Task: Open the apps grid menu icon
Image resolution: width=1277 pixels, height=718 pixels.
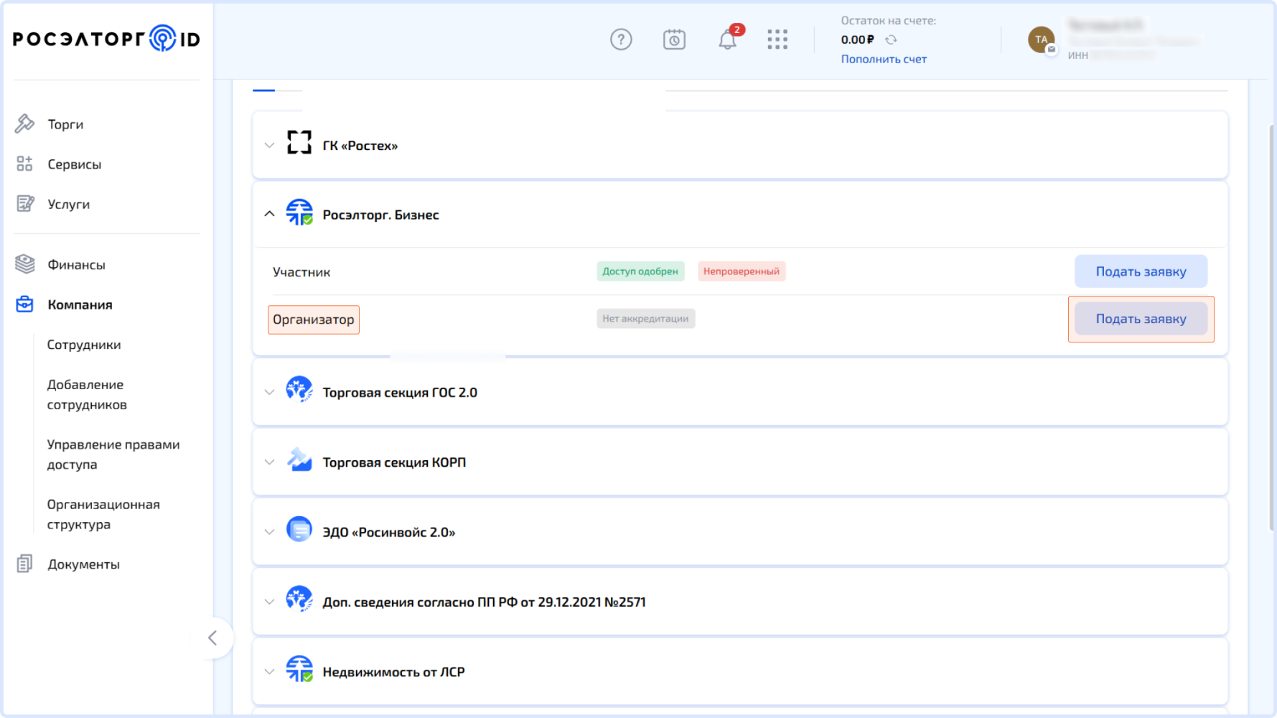Action: pos(777,39)
